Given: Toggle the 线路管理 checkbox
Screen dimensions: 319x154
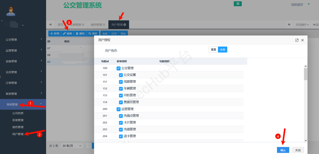Looking at the screenshot, I should pyautogui.click(x=121, y=82).
